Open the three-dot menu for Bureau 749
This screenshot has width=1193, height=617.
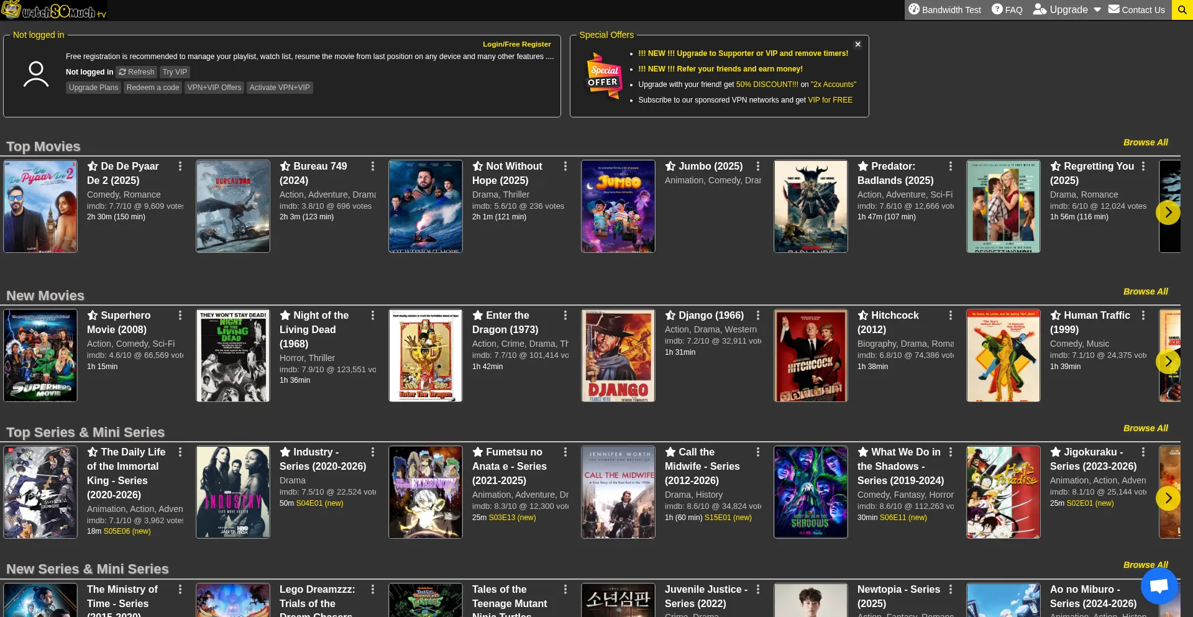[x=373, y=167]
